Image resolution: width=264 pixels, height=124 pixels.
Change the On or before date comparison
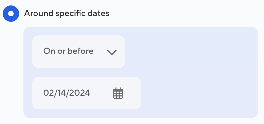79,52
